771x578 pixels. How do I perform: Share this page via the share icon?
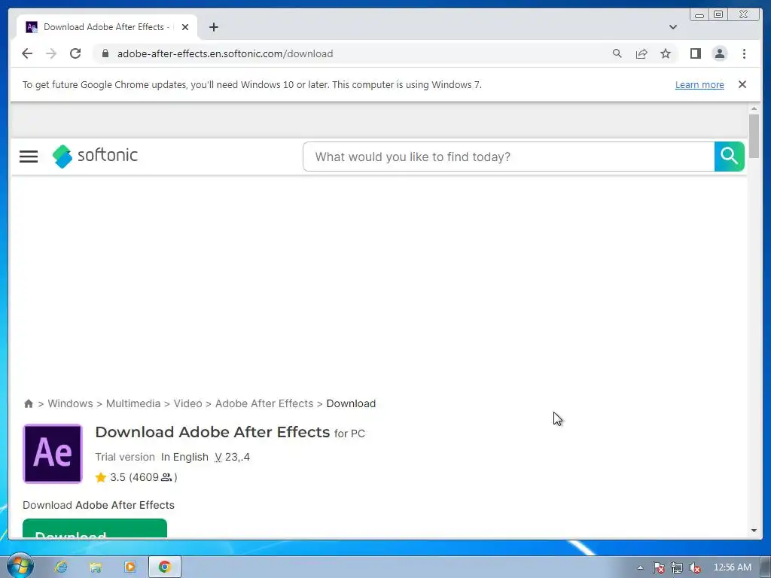tap(641, 53)
